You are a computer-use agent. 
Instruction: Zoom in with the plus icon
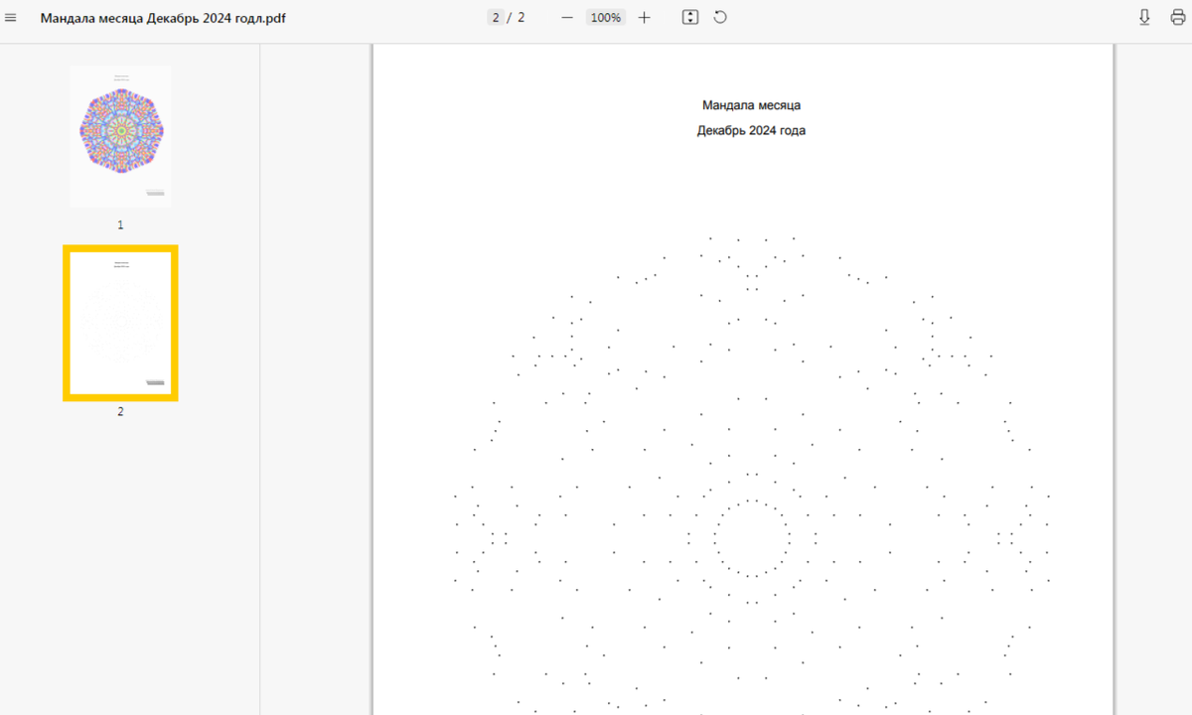[x=644, y=18]
